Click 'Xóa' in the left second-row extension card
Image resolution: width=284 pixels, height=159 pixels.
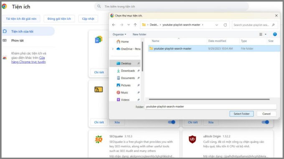(x=117, y=122)
